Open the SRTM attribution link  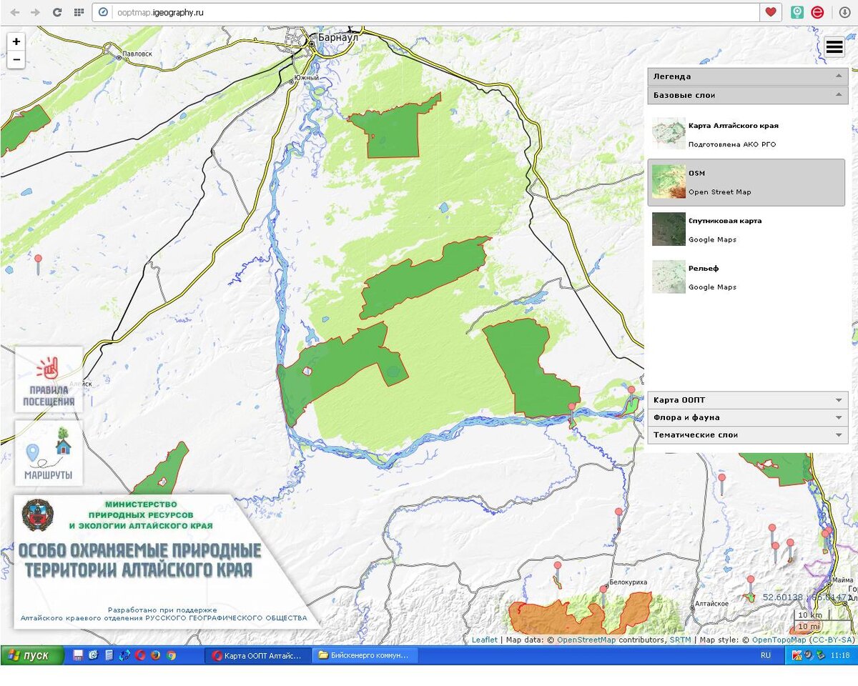pyautogui.click(x=681, y=640)
